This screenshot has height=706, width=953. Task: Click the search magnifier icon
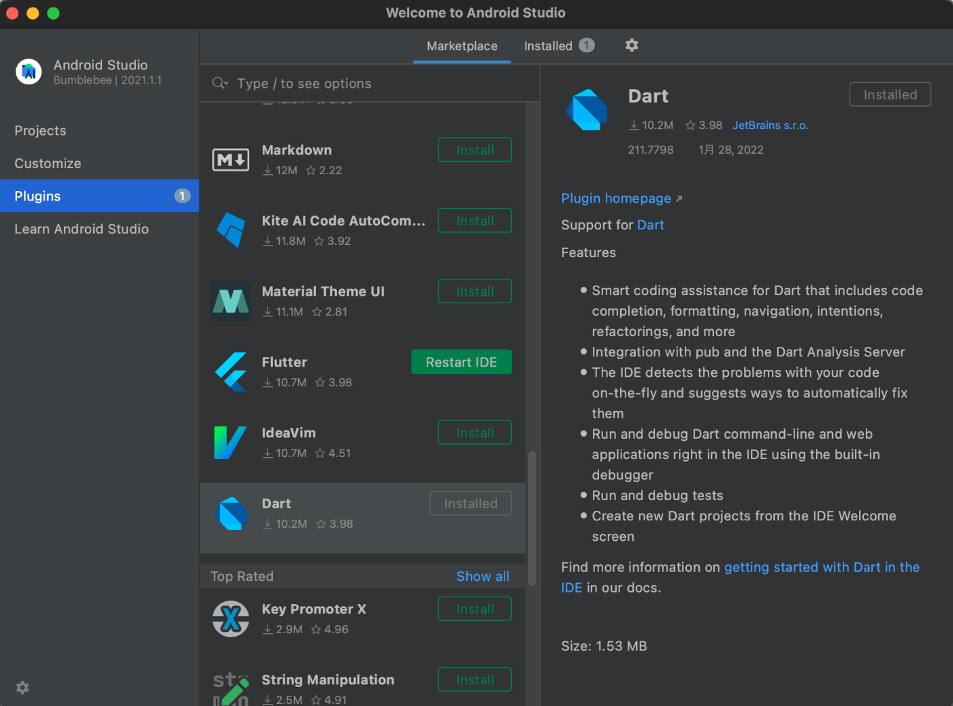(x=219, y=83)
